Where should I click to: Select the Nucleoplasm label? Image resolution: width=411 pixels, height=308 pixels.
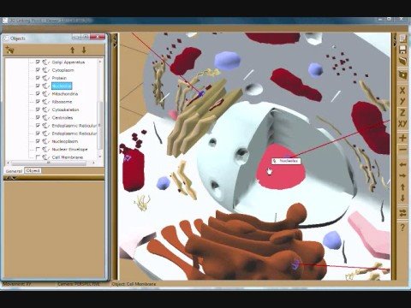click(65, 141)
